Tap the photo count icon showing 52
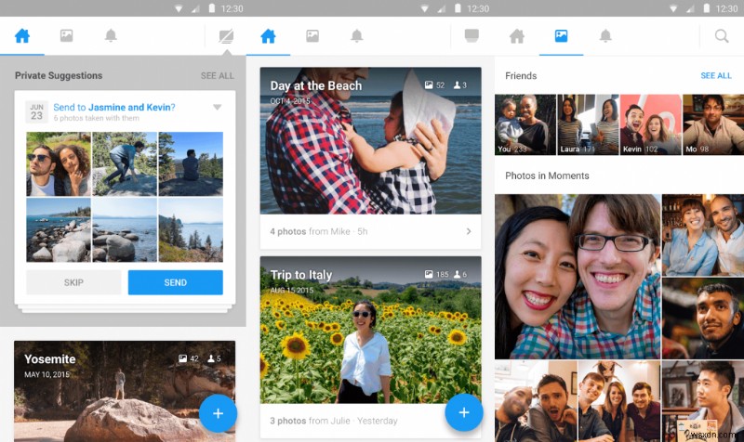 pos(429,85)
